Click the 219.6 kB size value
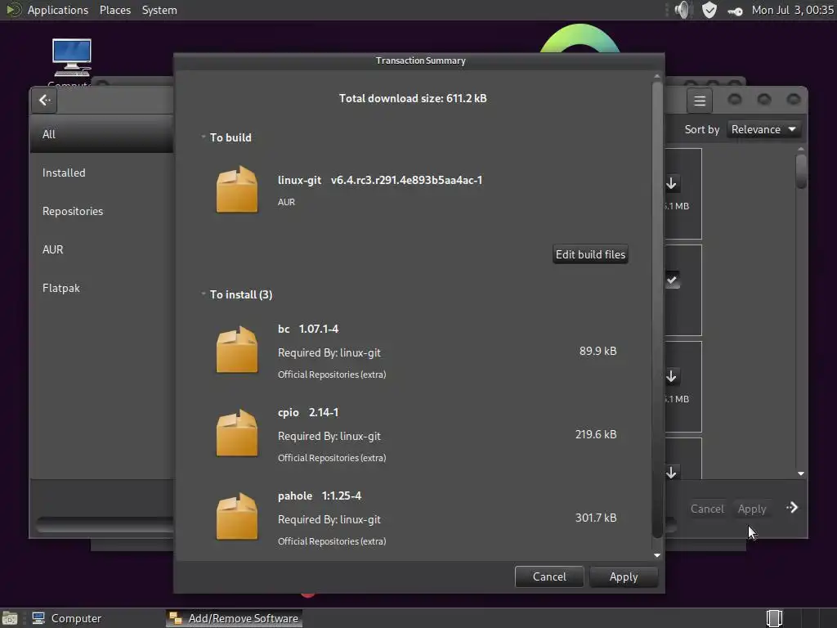 pyautogui.click(x=596, y=434)
